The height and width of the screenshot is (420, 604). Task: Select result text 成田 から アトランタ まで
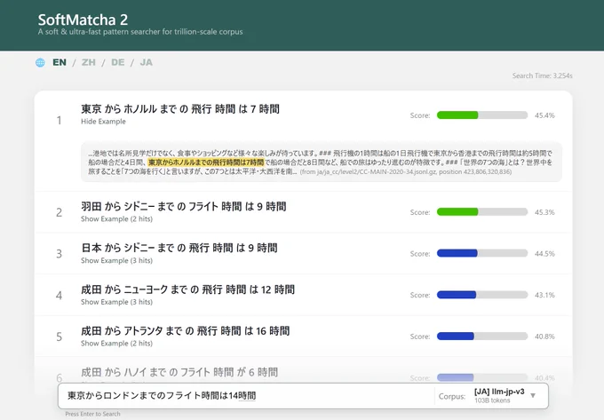click(131, 330)
